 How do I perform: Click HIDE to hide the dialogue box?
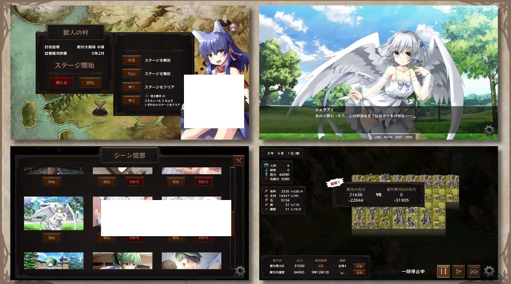click(409, 137)
